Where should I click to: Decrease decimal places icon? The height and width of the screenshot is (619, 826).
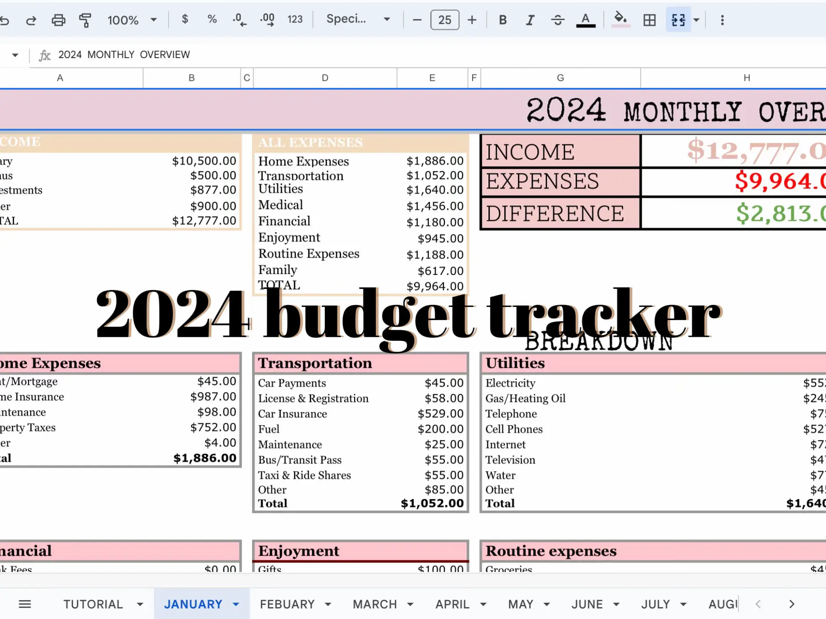coord(240,20)
